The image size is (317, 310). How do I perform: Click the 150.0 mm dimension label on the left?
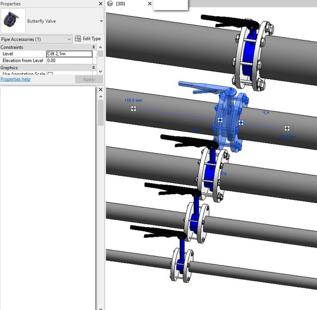(x=133, y=101)
